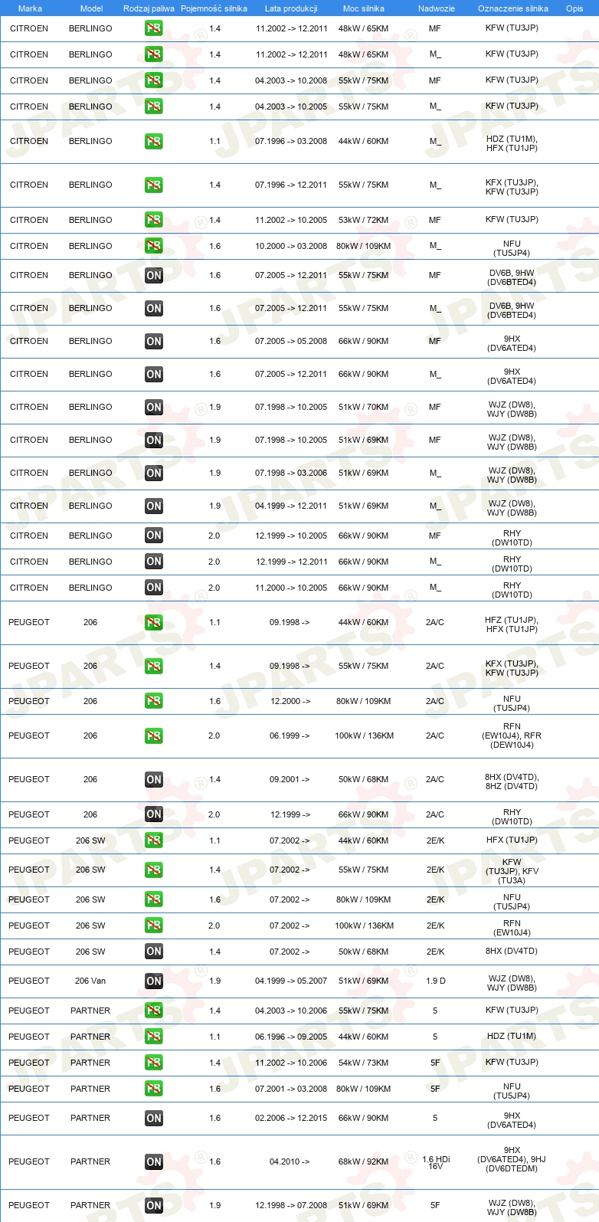The height and width of the screenshot is (1222, 599).
Task: Click the '51kW / 70KM' power cell
Action: tap(363, 407)
